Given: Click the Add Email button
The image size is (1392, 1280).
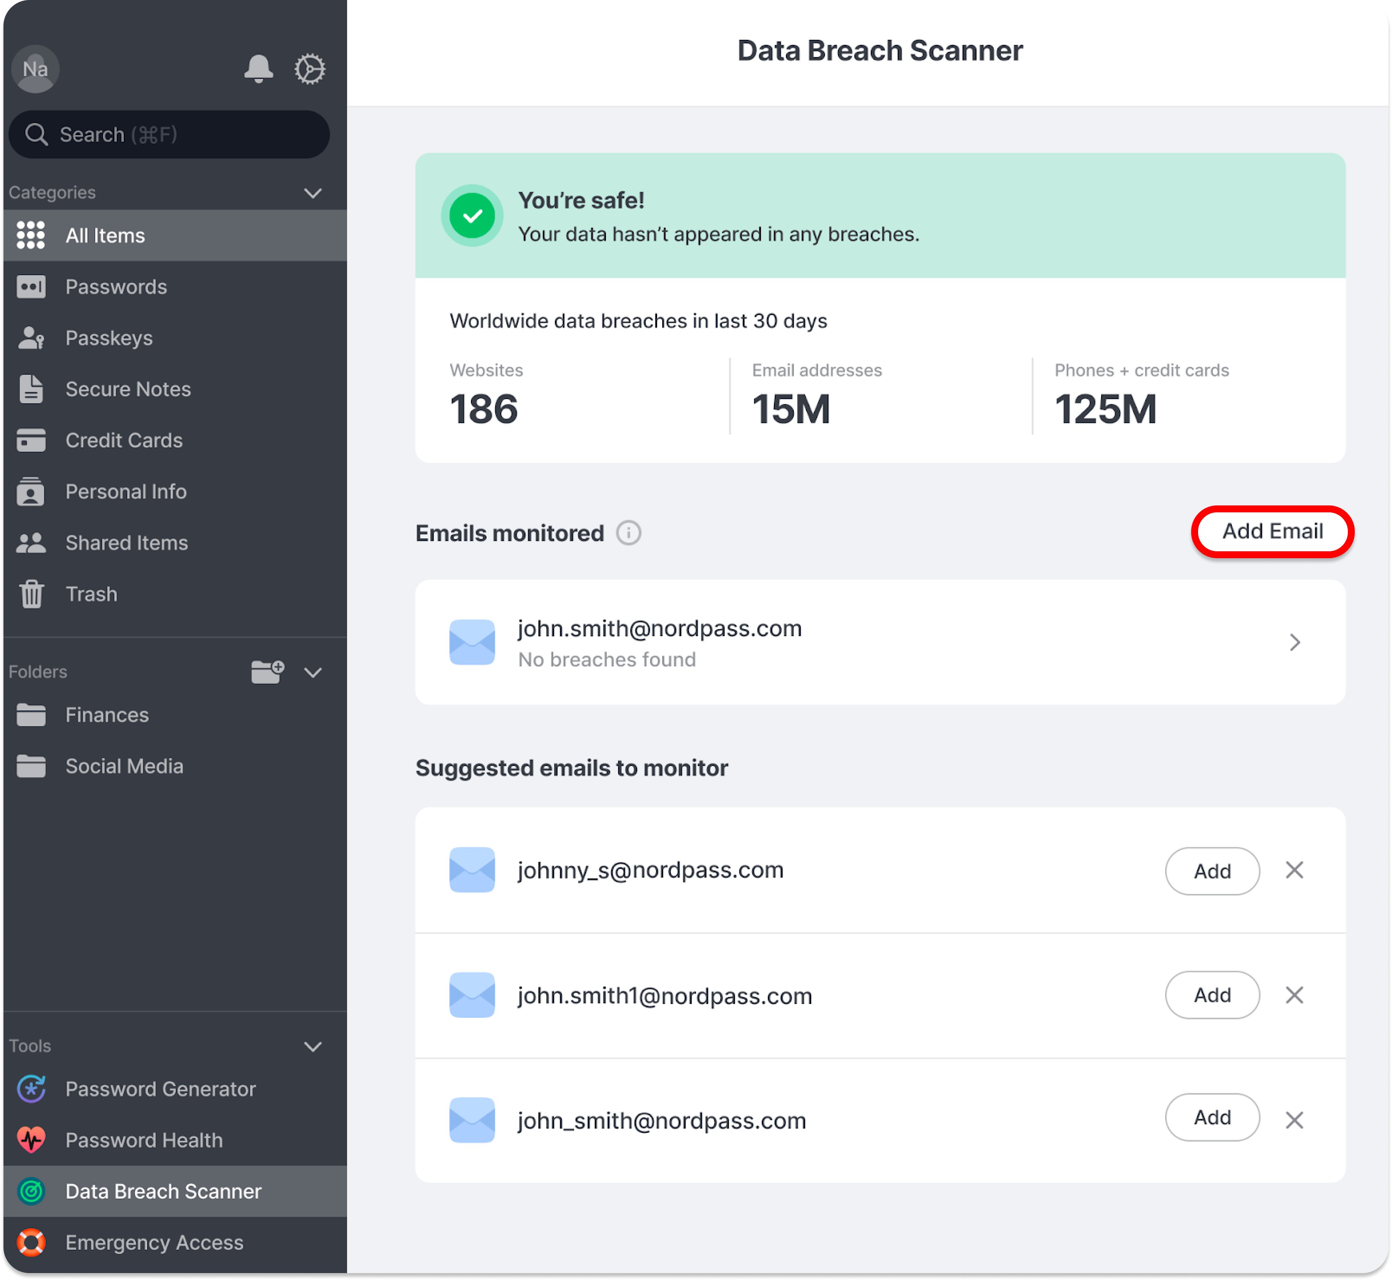Looking at the screenshot, I should (x=1272, y=531).
